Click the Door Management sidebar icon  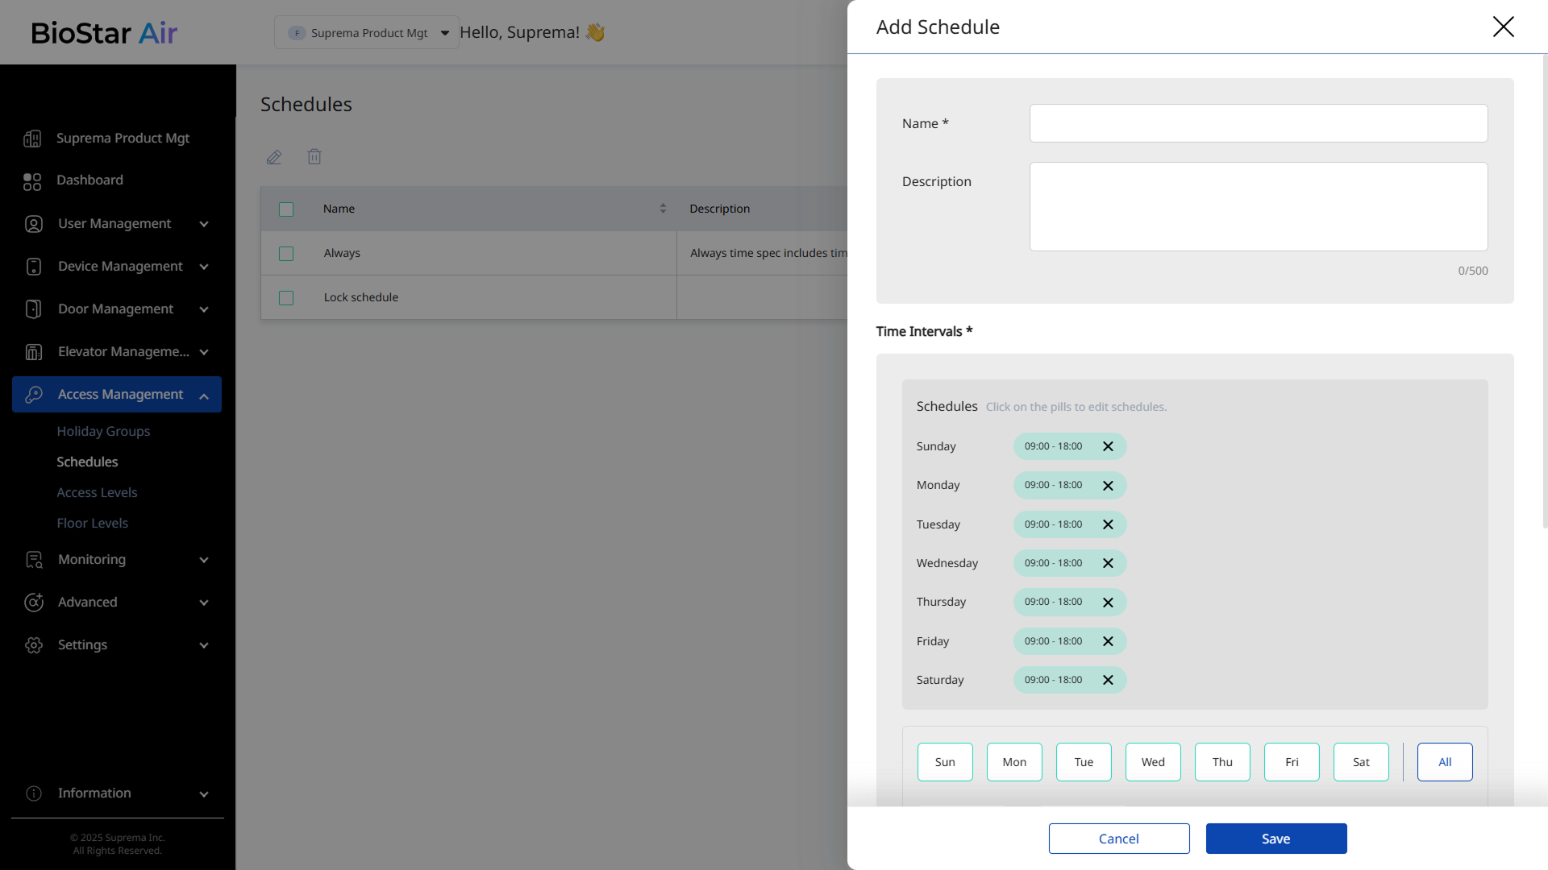pos(34,309)
